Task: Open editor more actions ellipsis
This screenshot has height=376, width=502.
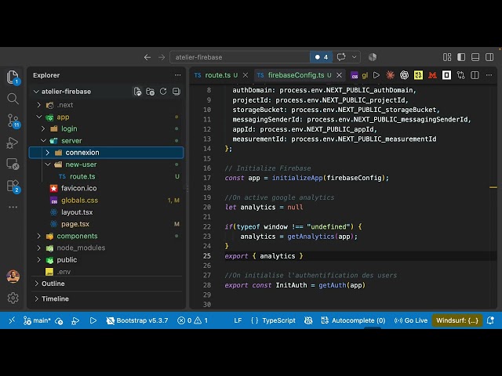Action: pyautogui.click(x=489, y=75)
